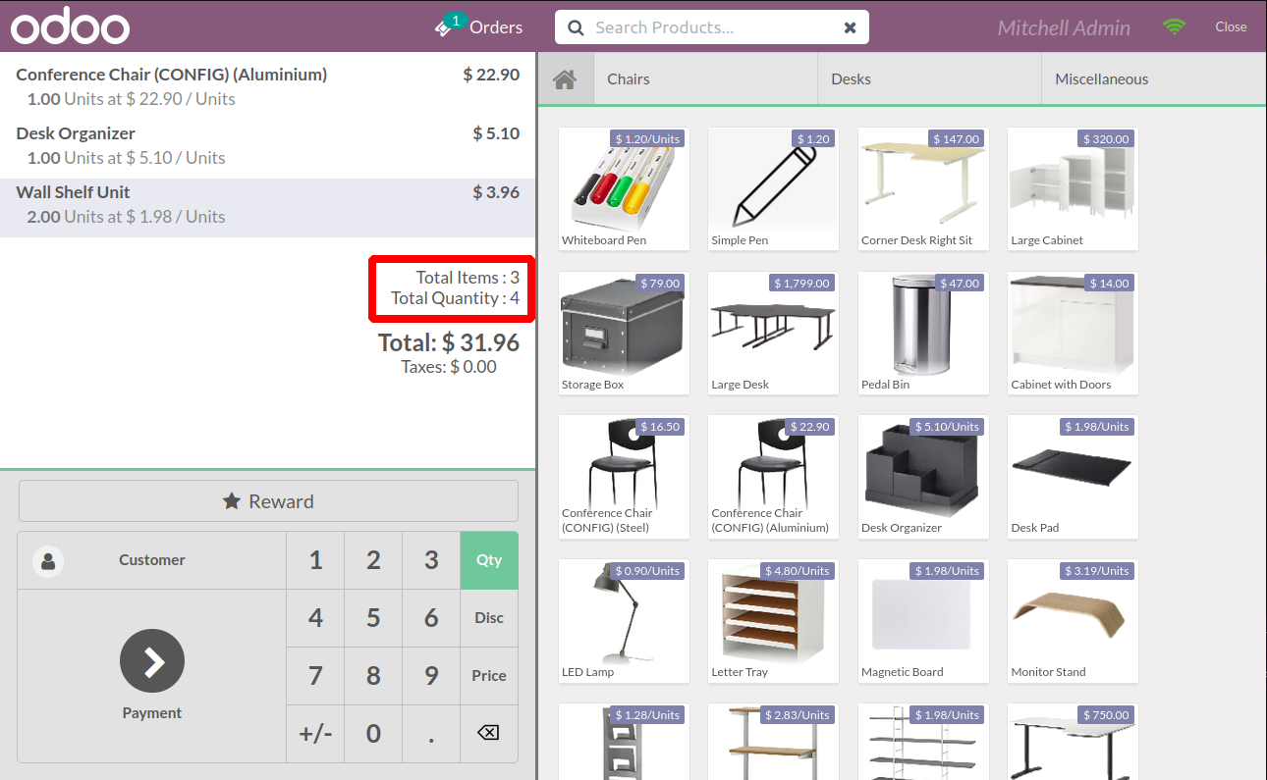This screenshot has width=1267, height=780.
Task: Switch numpad to Disc mode
Action: click(489, 618)
